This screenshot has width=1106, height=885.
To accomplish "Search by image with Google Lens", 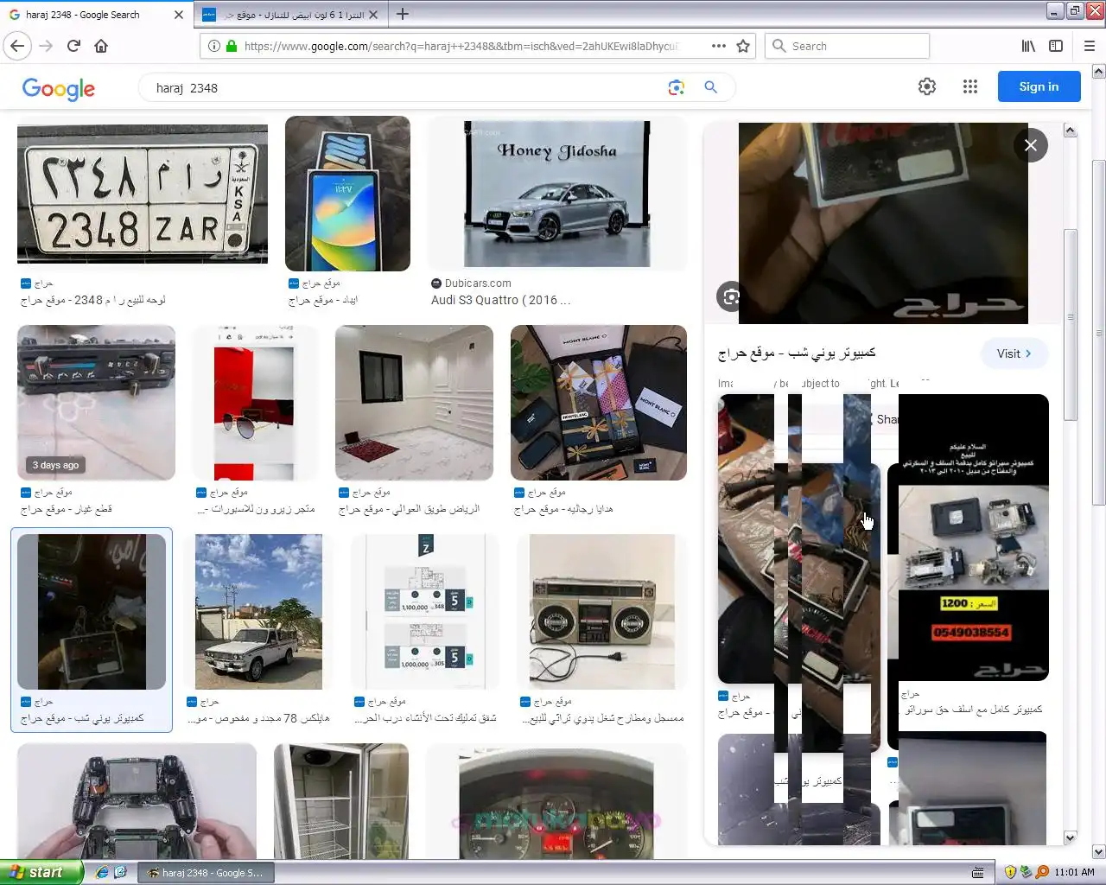I will pyautogui.click(x=676, y=87).
